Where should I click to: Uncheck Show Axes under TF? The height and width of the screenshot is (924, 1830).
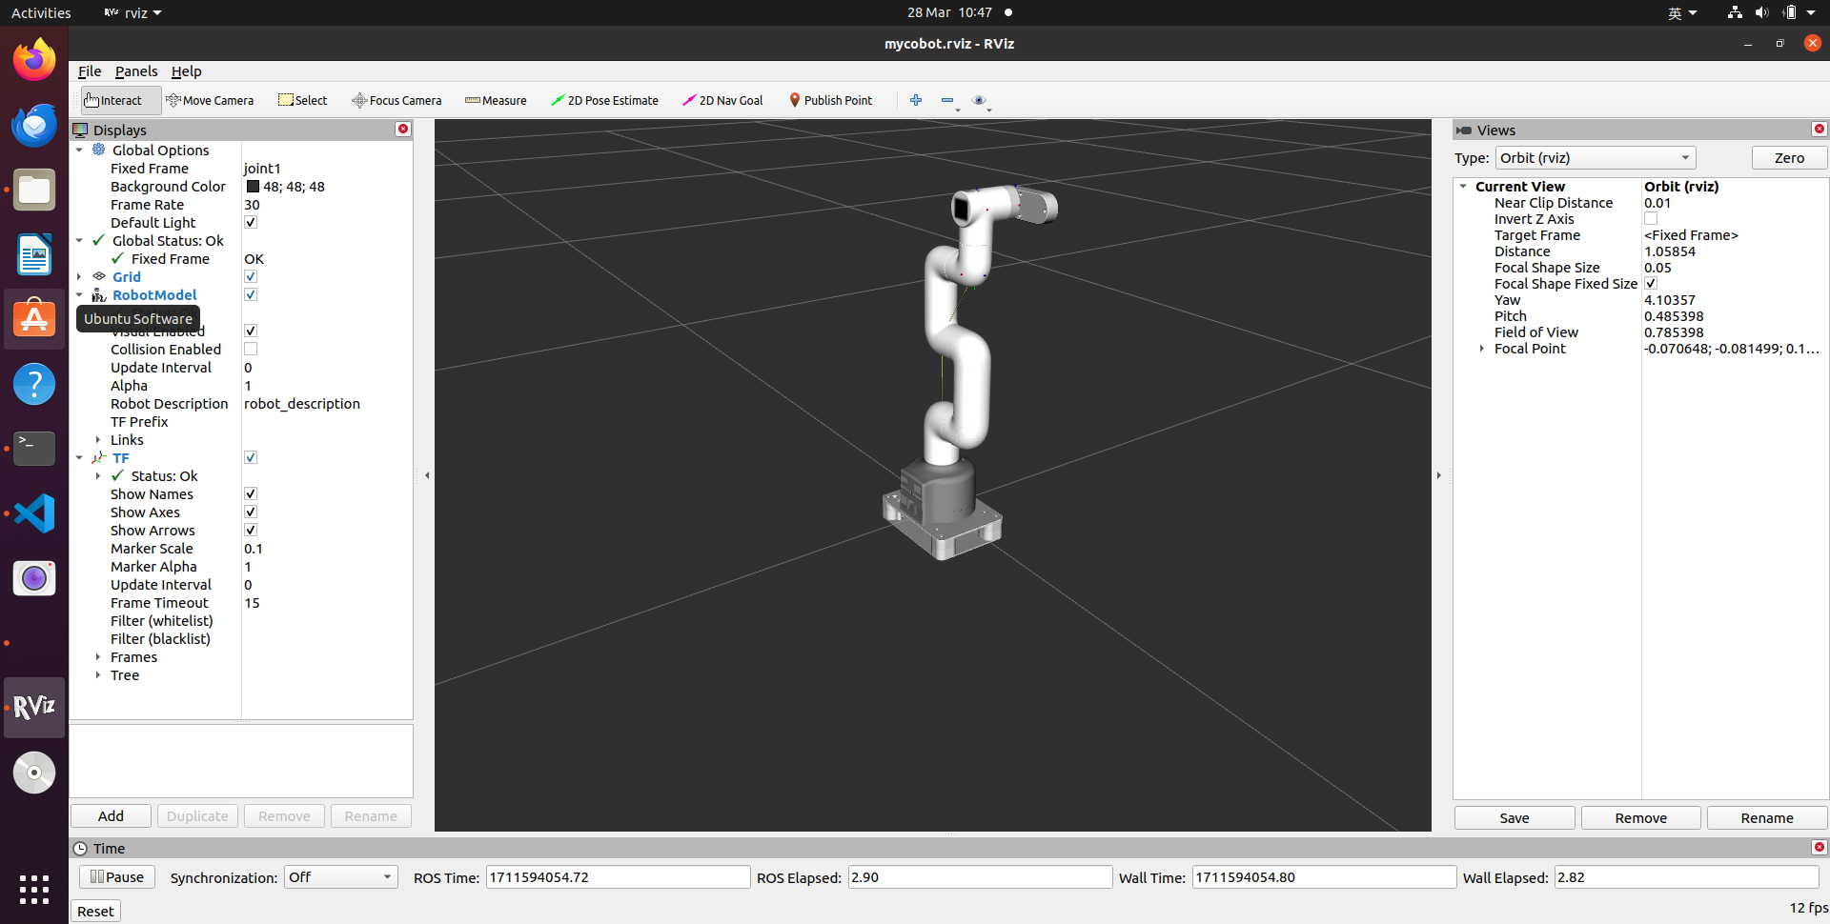(251, 512)
